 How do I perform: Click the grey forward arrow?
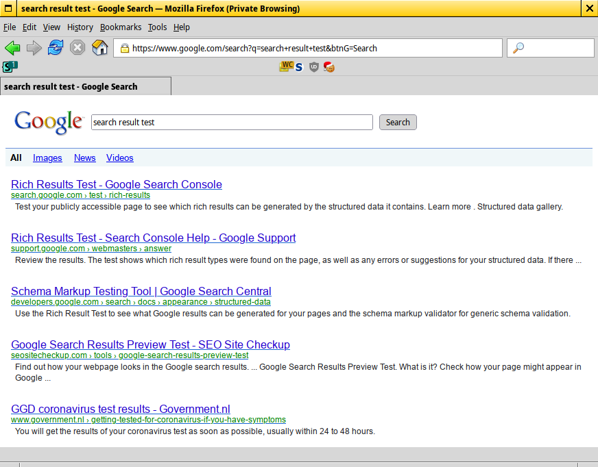[x=34, y=48]
